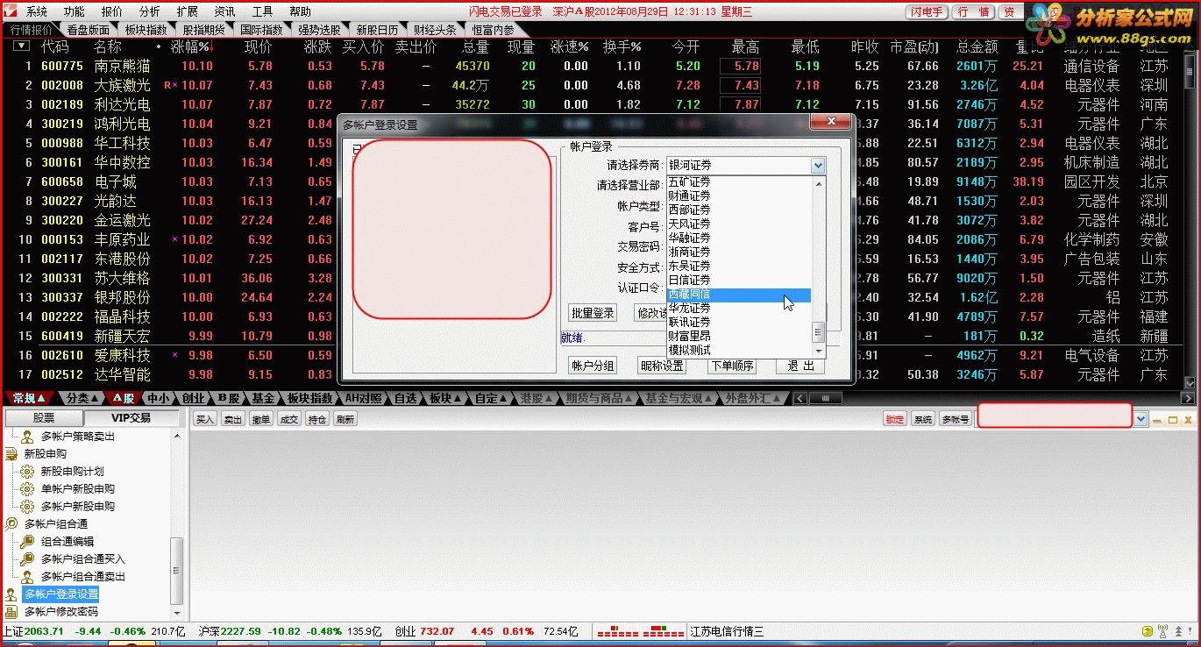Viewport: 1201px width, 647px height.
Task: Select 华龙证券 in broker dropdown list
Action: coord(739,309)
